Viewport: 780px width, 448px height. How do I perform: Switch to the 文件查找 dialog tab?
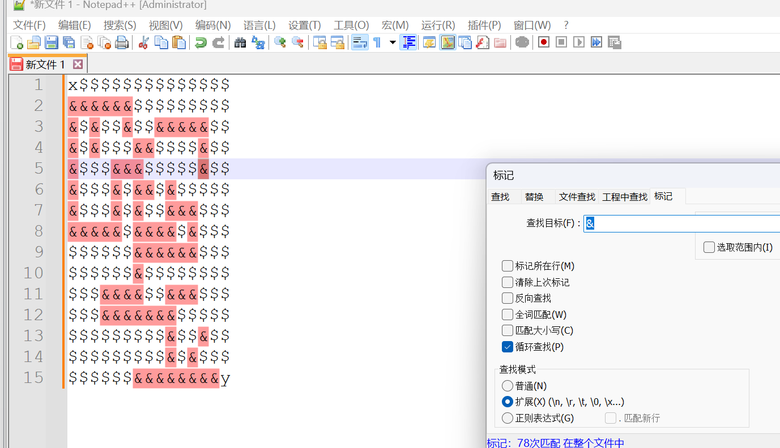(x=577, y=197)
